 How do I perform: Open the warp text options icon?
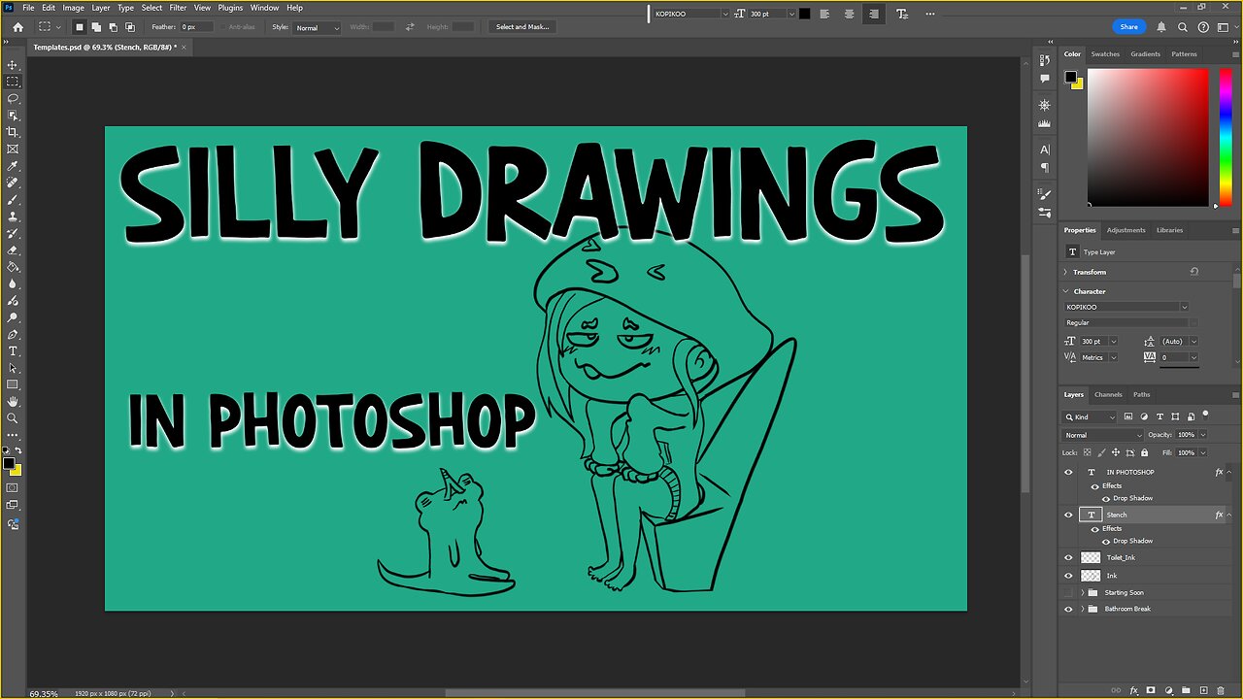tap(902, 14)
